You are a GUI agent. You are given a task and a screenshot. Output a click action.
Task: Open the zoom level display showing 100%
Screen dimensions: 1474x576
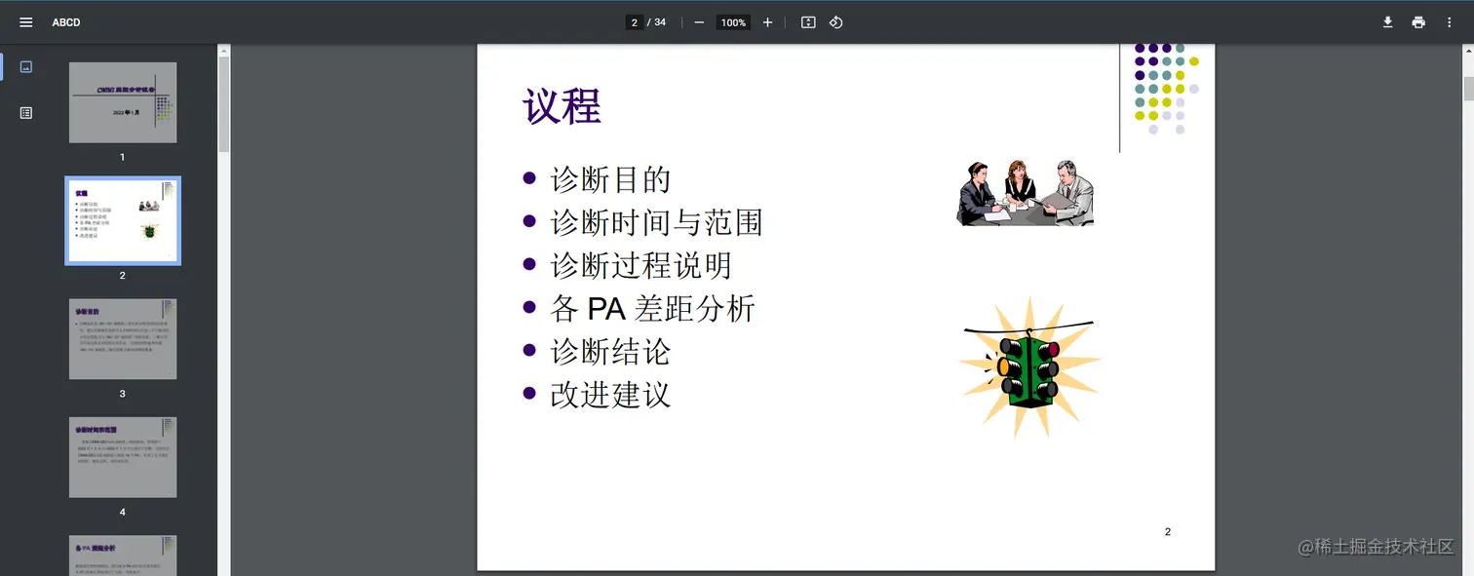click(733, 21)
